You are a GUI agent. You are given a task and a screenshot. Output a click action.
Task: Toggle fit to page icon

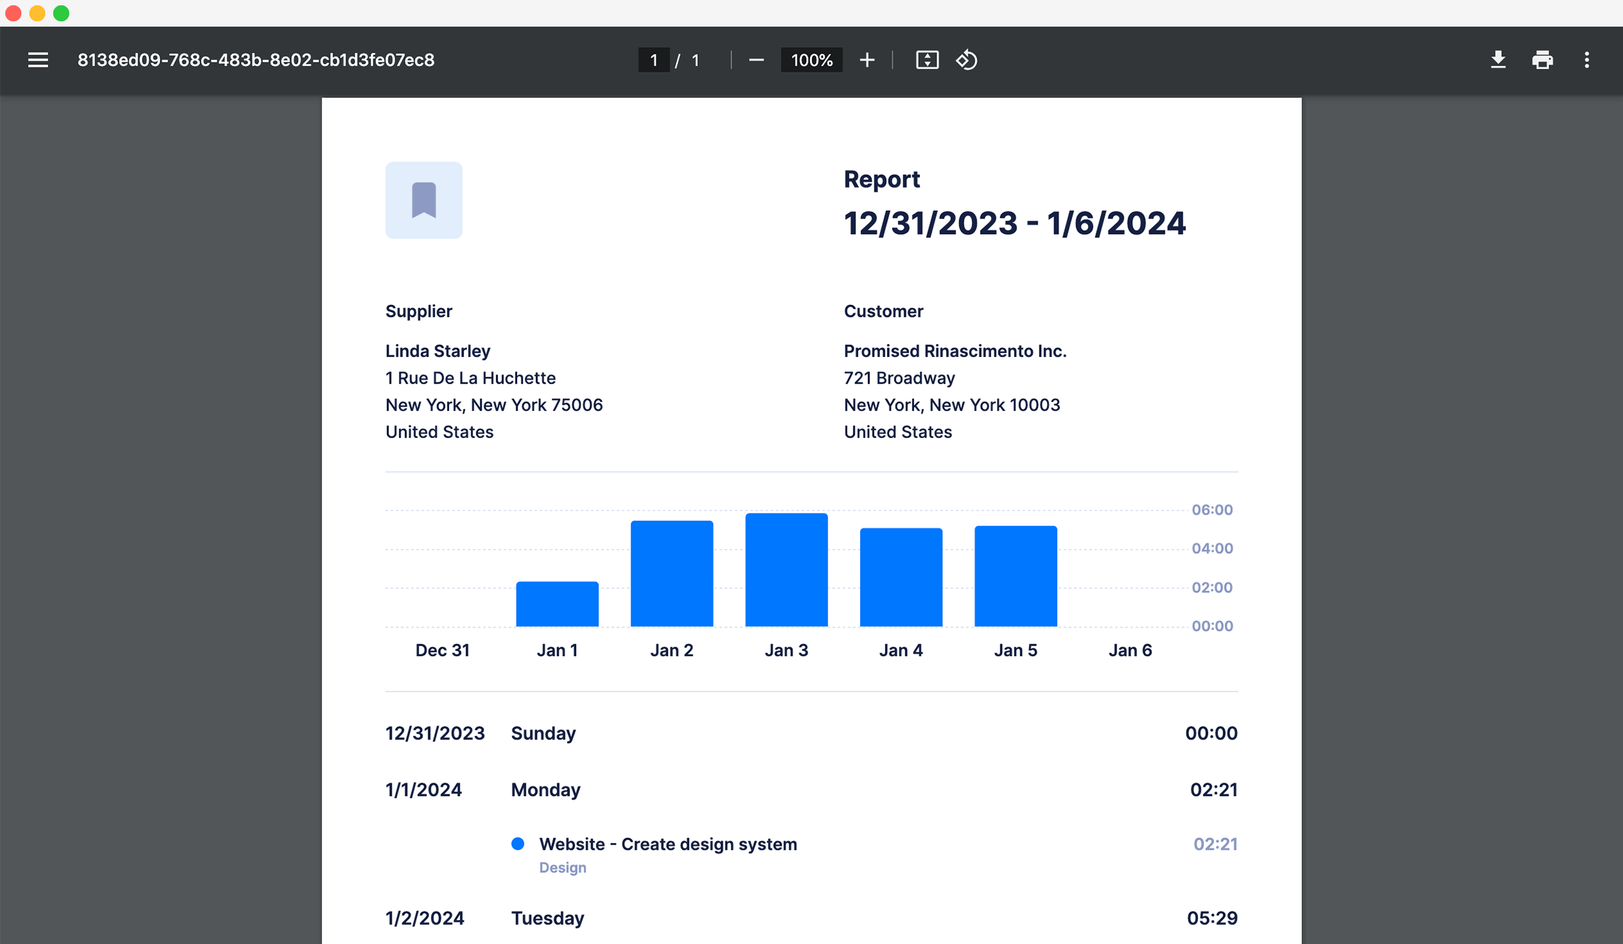927,60
